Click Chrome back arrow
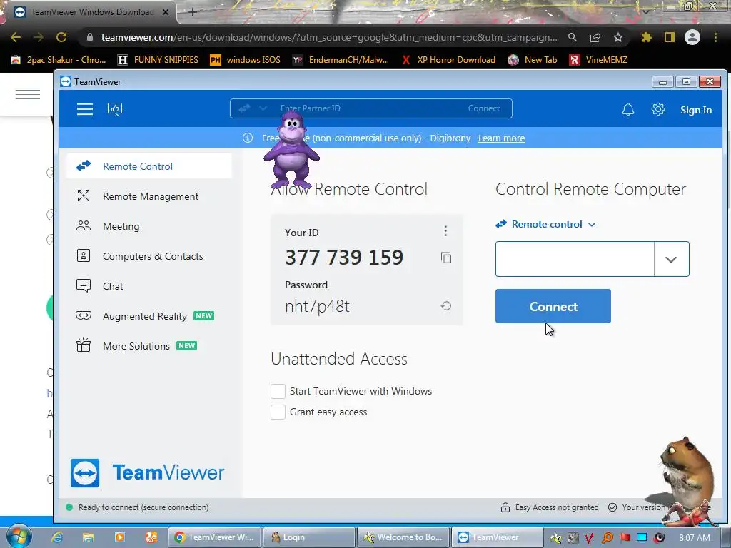This screenshot has width=731, height=548. [16, 37]
